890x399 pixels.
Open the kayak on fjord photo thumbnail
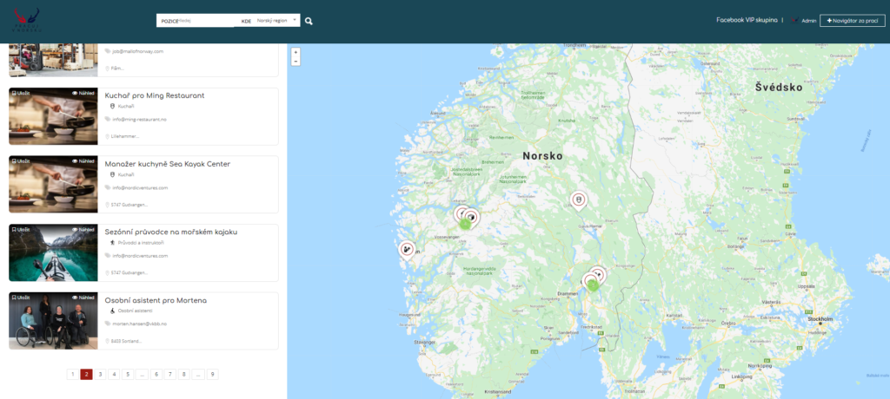click(53, 252)
